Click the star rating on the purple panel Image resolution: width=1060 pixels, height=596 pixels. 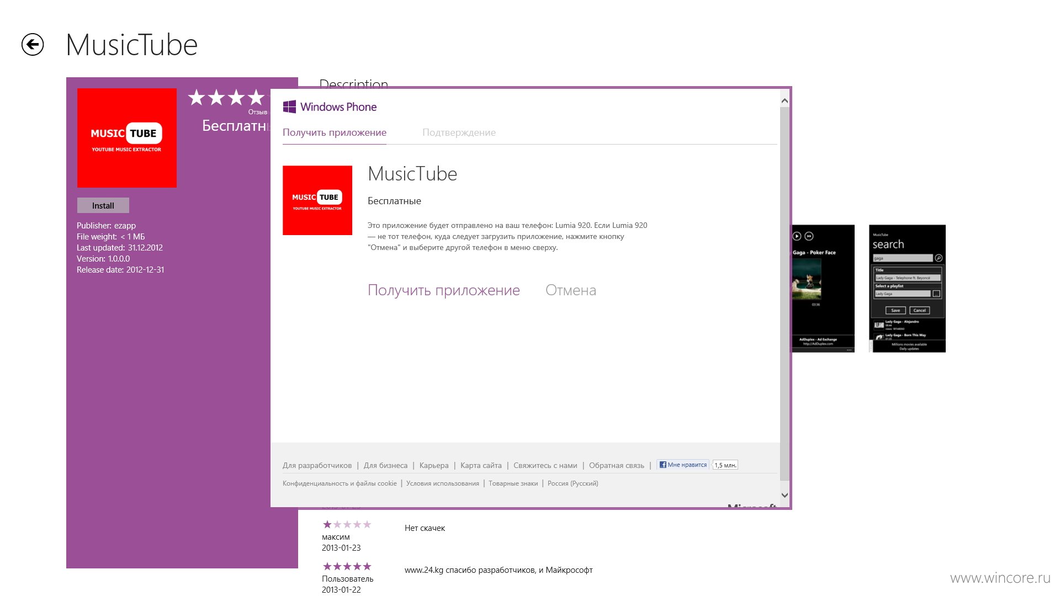227,98
